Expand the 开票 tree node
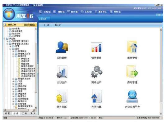This screenshot has height=125, width=167. coord(13,84)
